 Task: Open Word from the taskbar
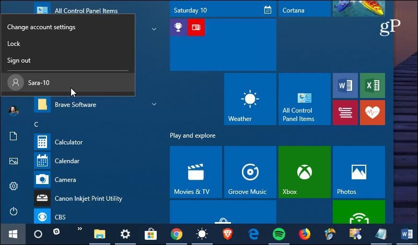(x=407, y=234)
